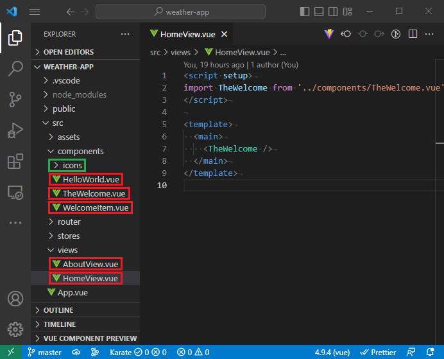Expand the Timeline section
Viewport: 444px width, 359px height.
(x=85, y=324)
